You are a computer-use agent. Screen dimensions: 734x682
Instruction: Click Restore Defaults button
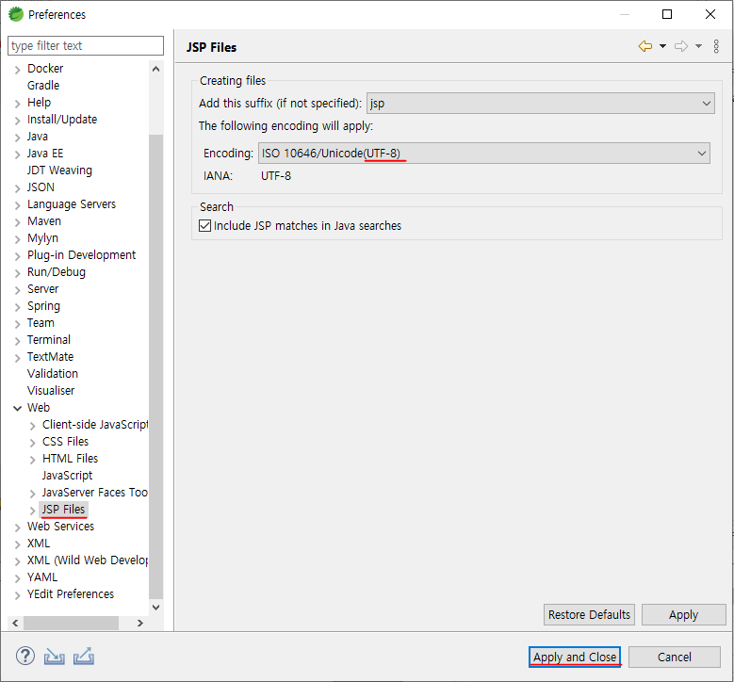(x=589, y=614)
